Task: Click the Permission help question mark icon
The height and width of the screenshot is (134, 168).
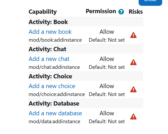Action: (121, 12)
